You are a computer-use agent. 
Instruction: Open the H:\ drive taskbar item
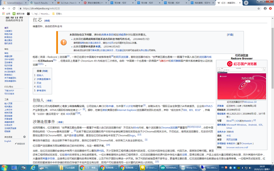(x=48, y=168)
